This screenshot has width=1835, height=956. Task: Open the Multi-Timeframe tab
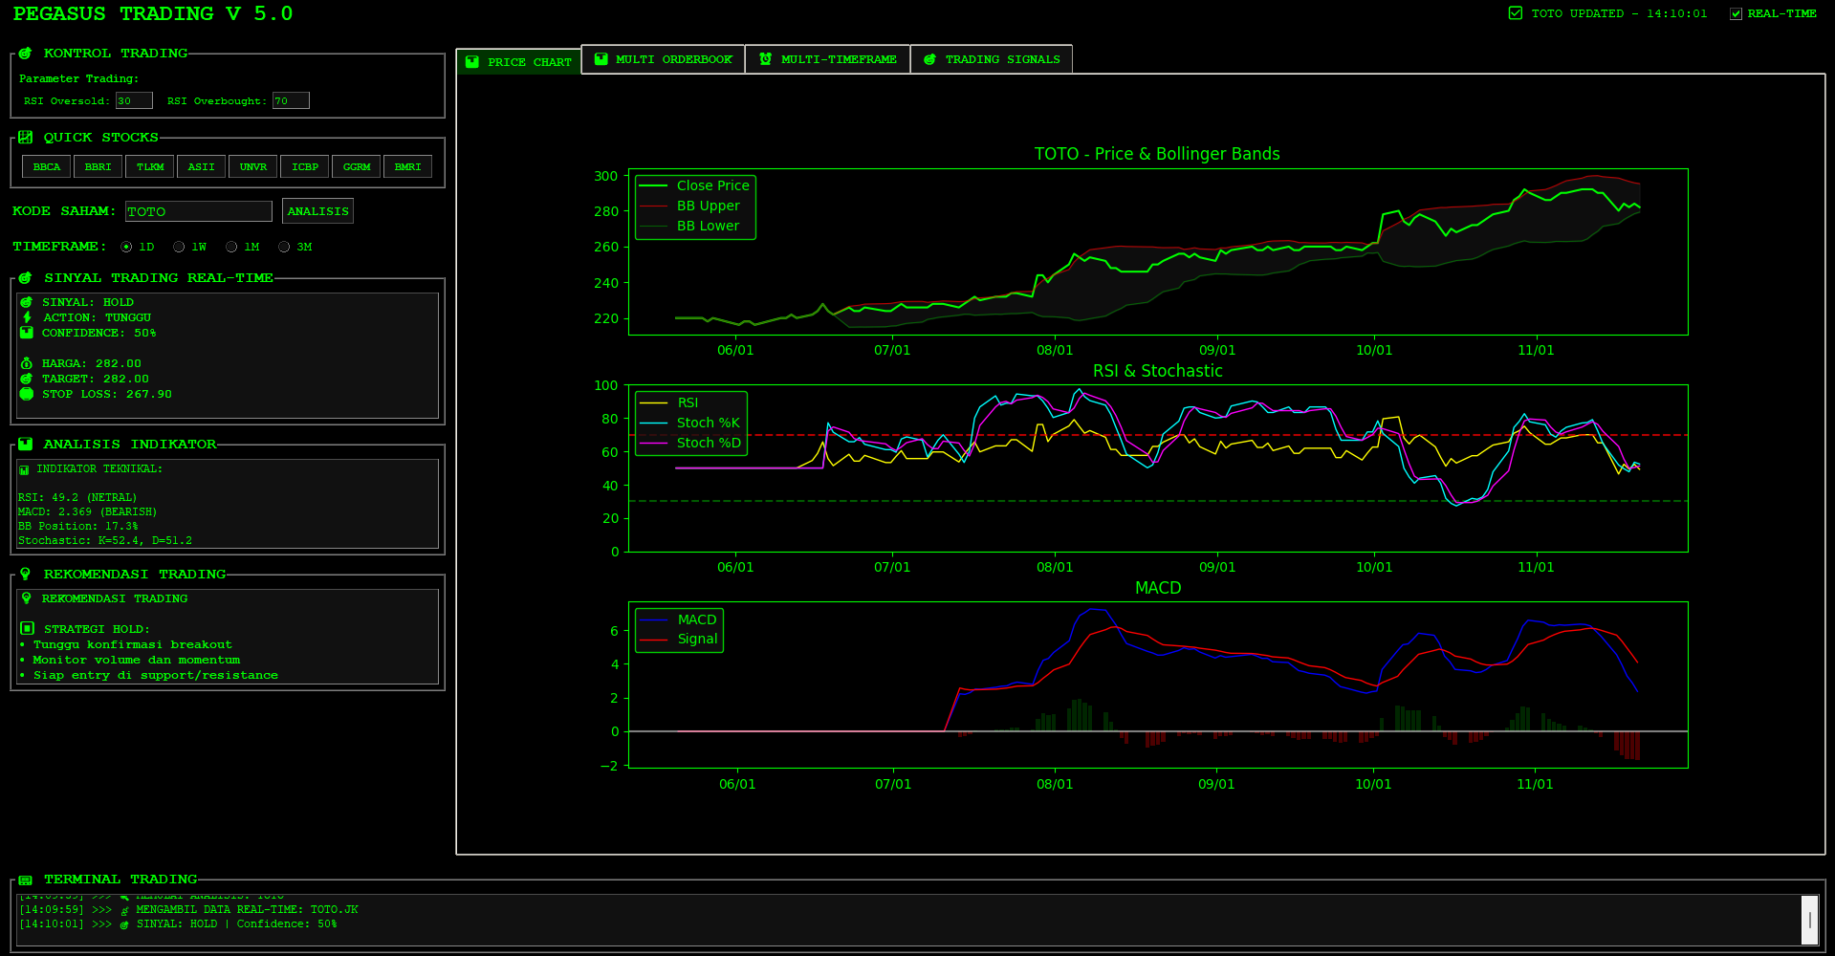(828, 59)
